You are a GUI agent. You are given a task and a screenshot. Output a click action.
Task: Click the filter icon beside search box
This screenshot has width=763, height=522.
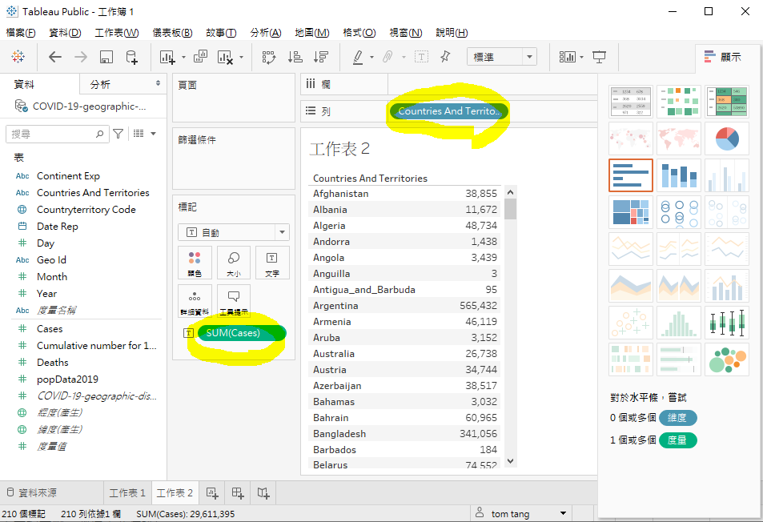pos(118,133)
